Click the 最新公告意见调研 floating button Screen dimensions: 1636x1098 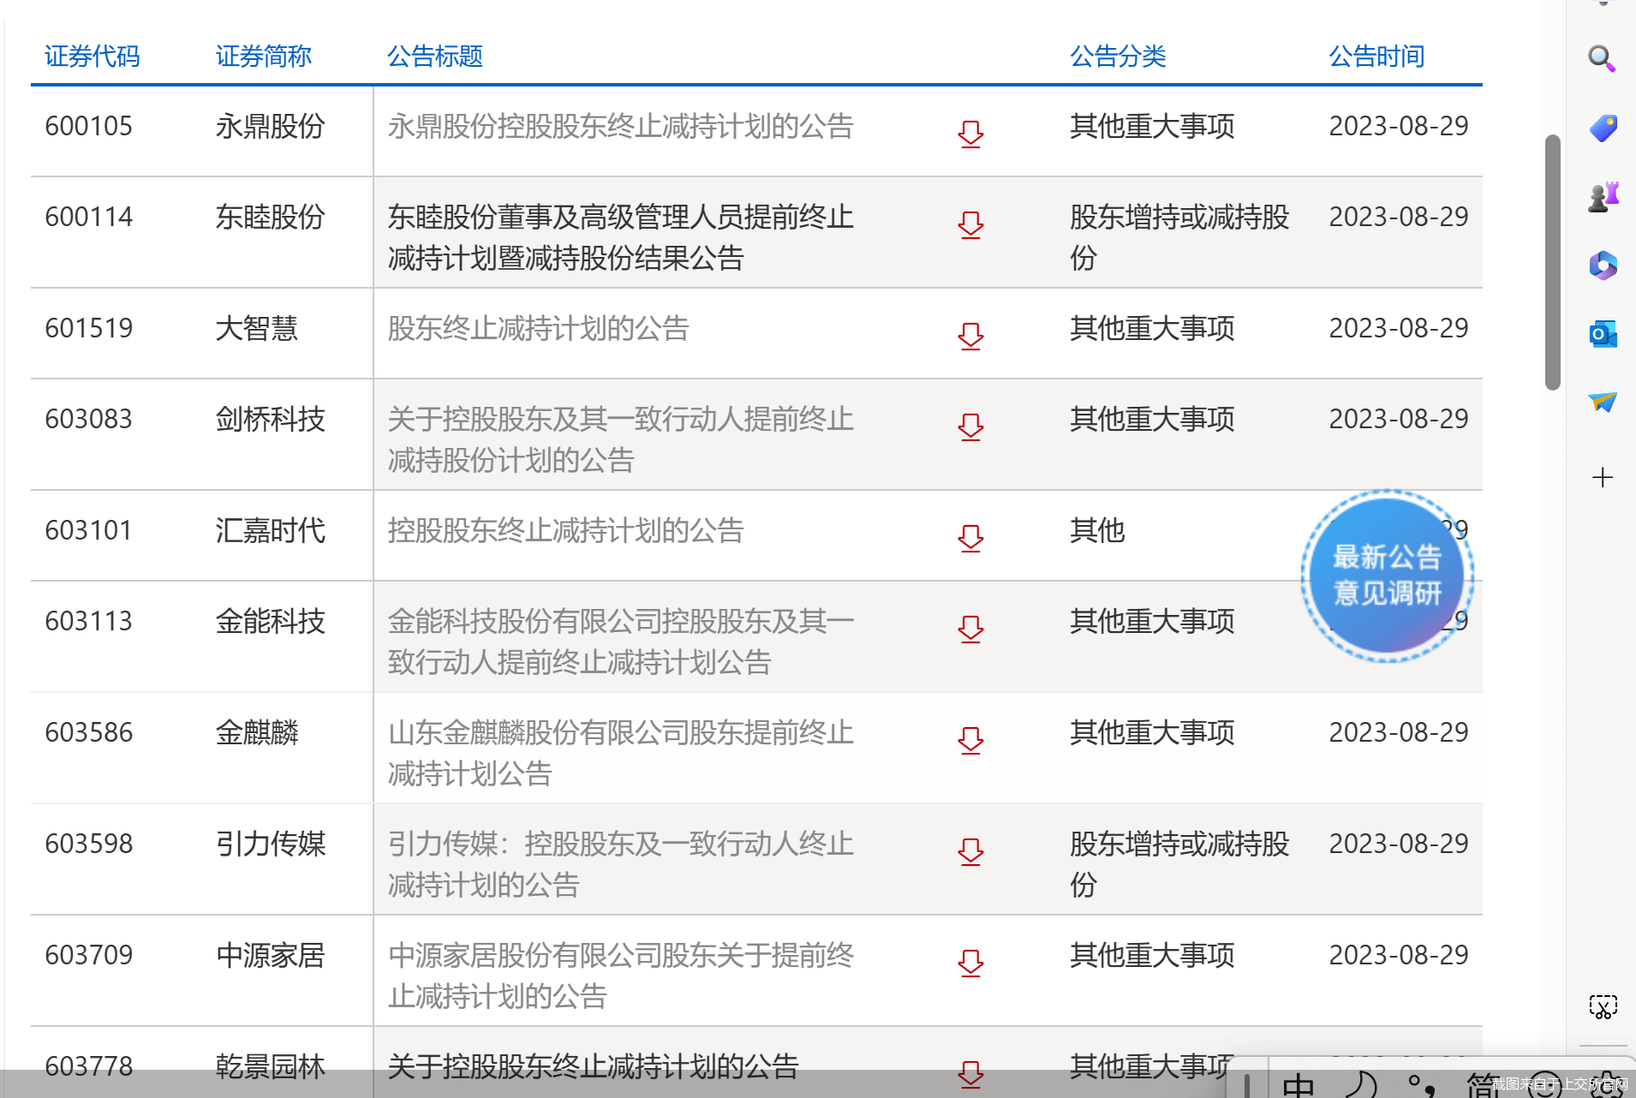click(x=1387, y=576)
